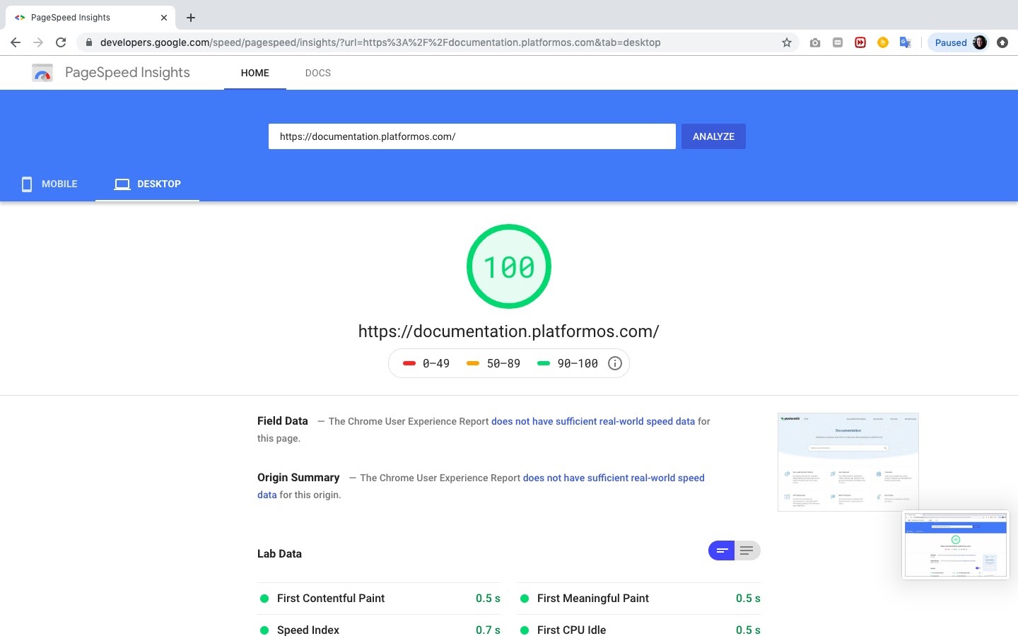Image resolution: width=1018 pixels, height=636 pixels.
Task: Open a new browser tab
Action: [x=191, y=18]
